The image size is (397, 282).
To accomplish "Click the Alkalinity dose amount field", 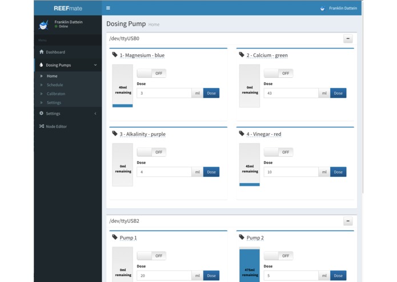I will (164, 172).
